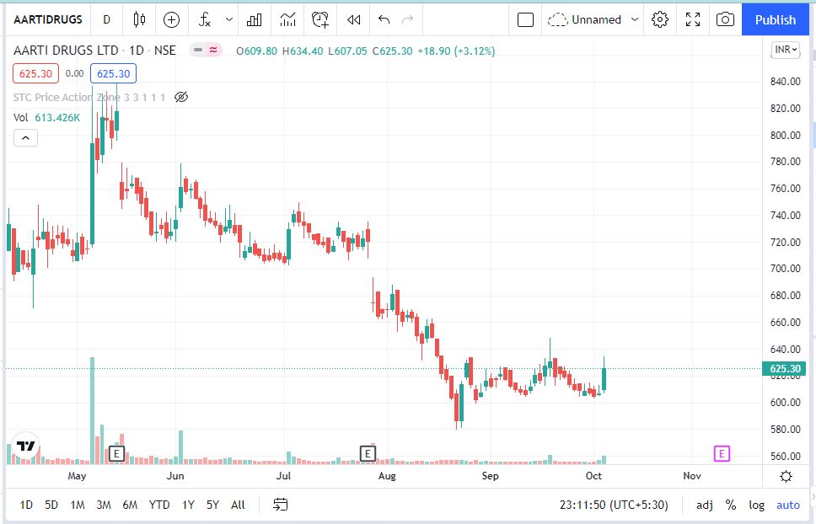The width and height of the screenshot is (816, 524).
Task: Open the candlestick chart style selector
Action: coord(140,19)
